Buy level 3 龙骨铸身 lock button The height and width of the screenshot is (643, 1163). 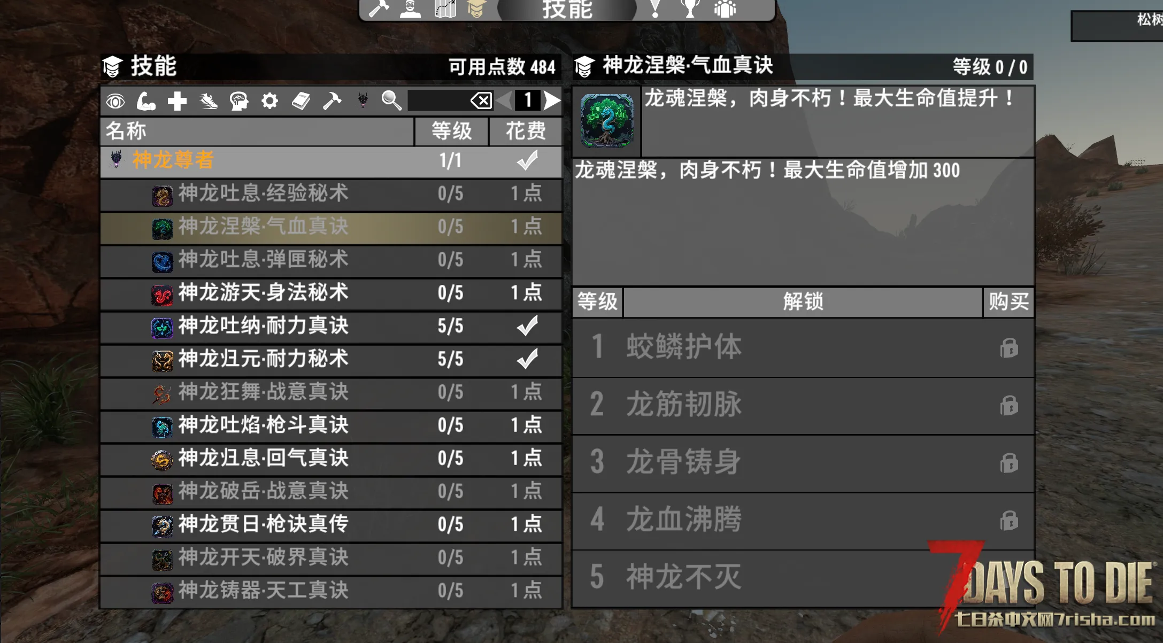[x=1009, y=462]
